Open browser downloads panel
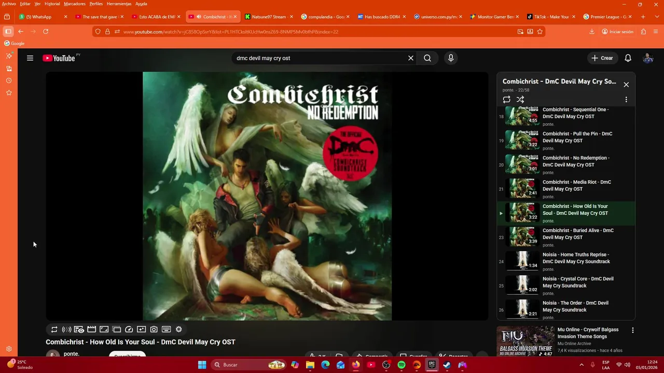The image size is (664, 373). click(x=592, y=32)
